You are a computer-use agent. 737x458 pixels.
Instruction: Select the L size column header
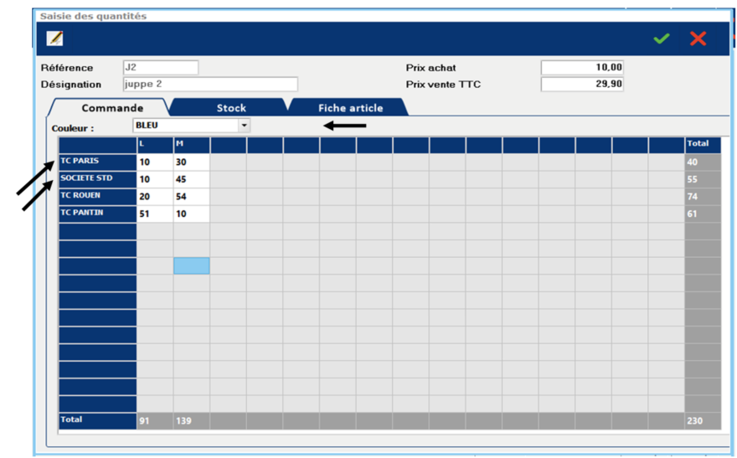point(155,144)
